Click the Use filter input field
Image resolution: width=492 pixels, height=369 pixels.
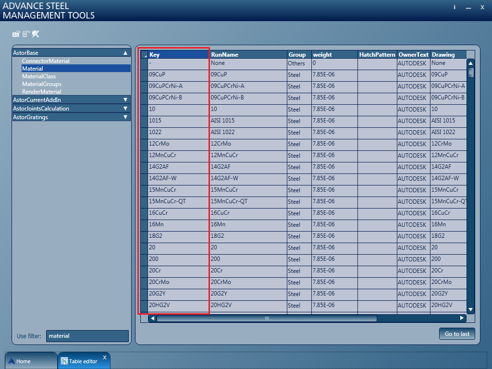87,336
